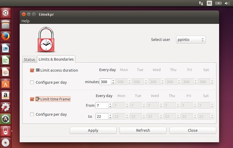
Task: Click the disc drive dock icon
Action: point(5,143)
